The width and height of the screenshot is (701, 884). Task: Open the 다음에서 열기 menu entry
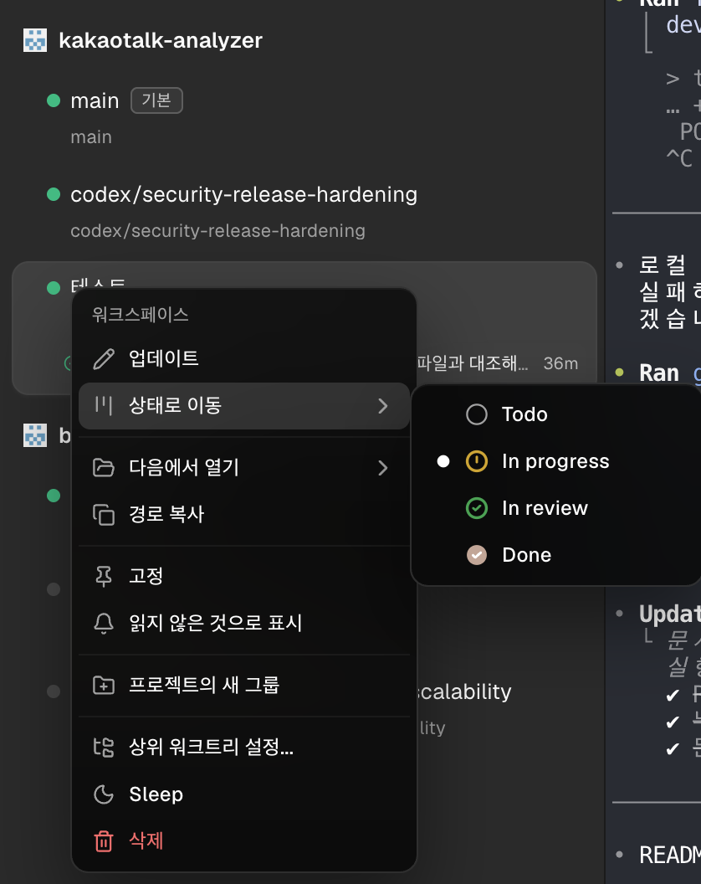[244, 468]
